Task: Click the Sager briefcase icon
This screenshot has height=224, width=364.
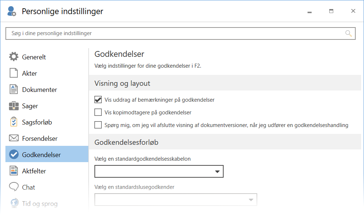Action: pos(14,106)
